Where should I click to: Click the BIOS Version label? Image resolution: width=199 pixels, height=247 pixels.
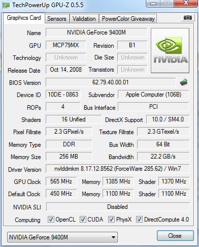[x=25, y=83]
